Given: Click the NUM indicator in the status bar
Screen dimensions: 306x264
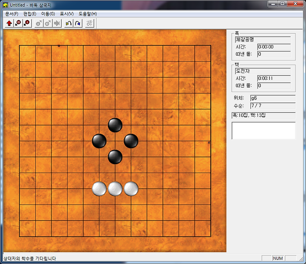Looking at the screenshot, I should (x=278, y=258).
